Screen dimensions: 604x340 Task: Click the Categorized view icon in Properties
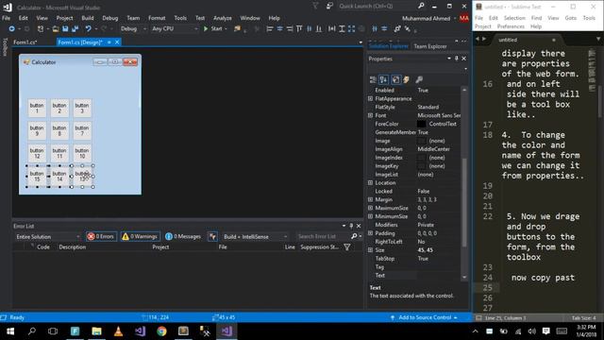[373, 79]
